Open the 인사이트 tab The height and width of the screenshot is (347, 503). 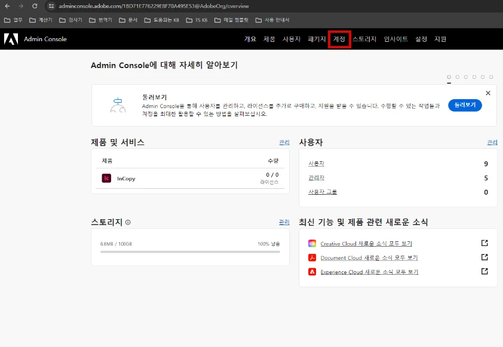pos(396,39)
